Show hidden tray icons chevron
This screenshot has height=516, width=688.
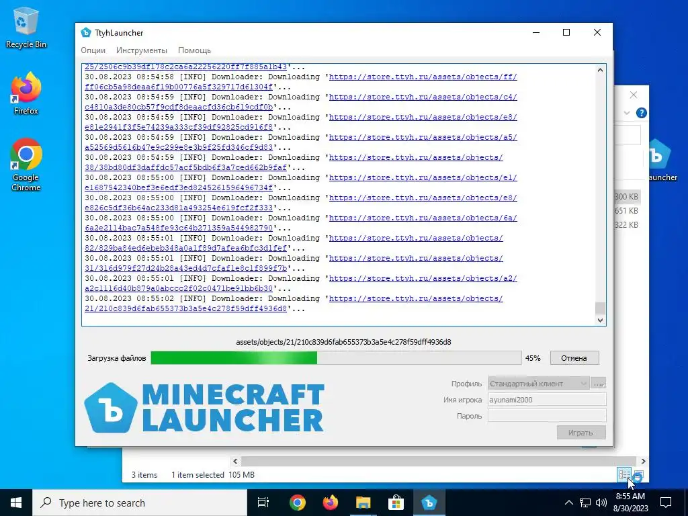pyautogui.click(x=568, y=503)
